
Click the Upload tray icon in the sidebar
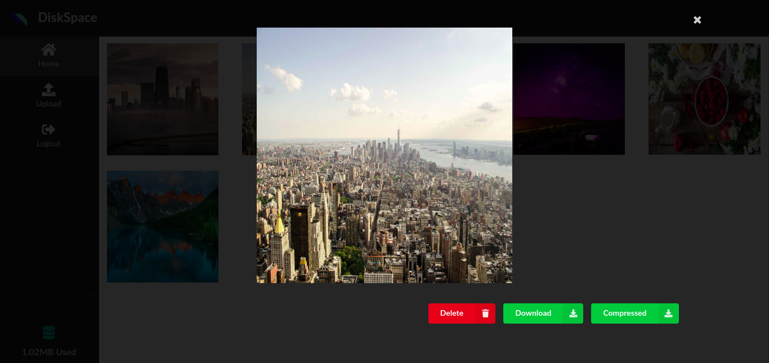[48, 89]
